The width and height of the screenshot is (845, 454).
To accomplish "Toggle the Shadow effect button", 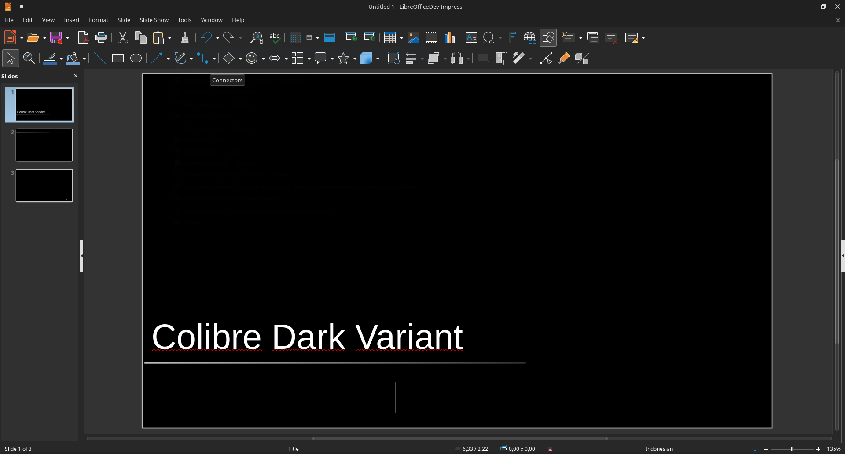I will pyautogui.click(x=484, y=59).
